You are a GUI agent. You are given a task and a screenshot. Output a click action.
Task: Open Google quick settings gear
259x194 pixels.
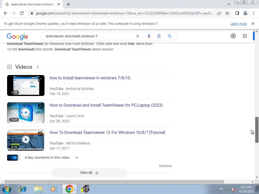pos(233,36)
